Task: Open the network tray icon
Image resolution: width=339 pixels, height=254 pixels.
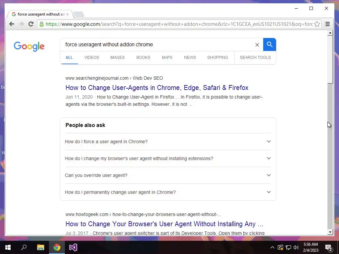Action: click(x=288, y=247)
